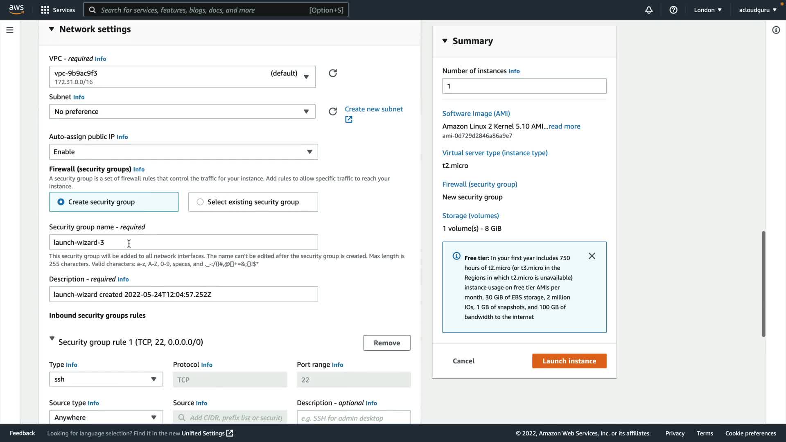
Task: Open the info panel icon at right edge
Action: pos(776,30)
